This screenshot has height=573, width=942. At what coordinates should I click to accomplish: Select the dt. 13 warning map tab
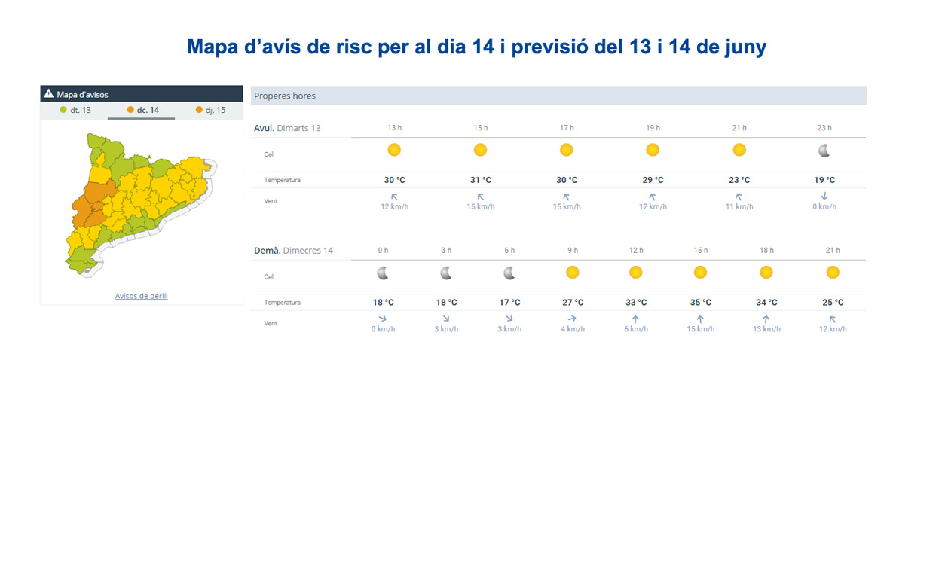[x=75, y=111]
